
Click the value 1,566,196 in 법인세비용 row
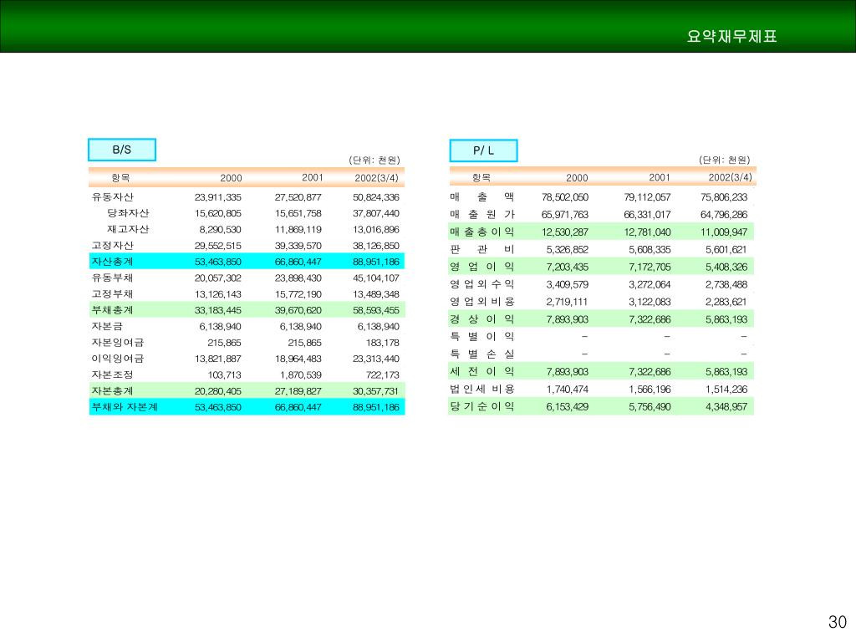(650, 390)
